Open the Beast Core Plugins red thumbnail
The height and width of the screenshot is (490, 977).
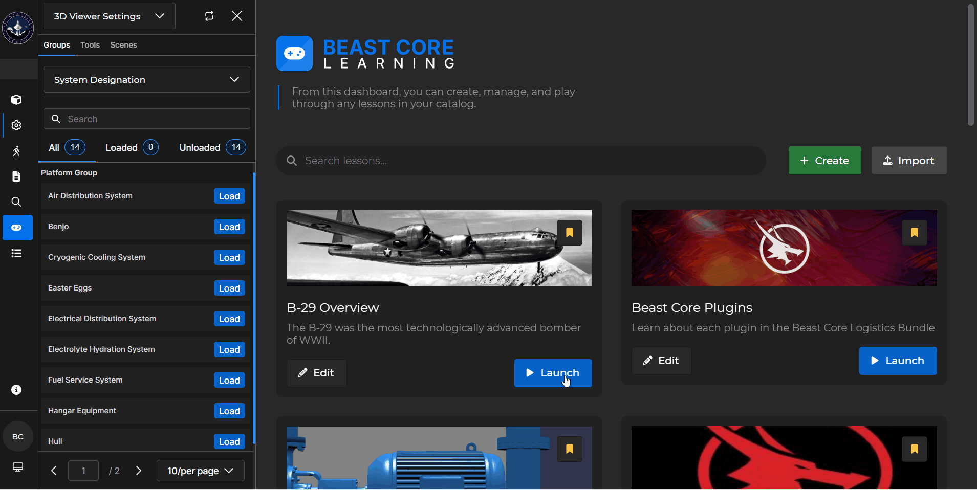coord(784,248)
